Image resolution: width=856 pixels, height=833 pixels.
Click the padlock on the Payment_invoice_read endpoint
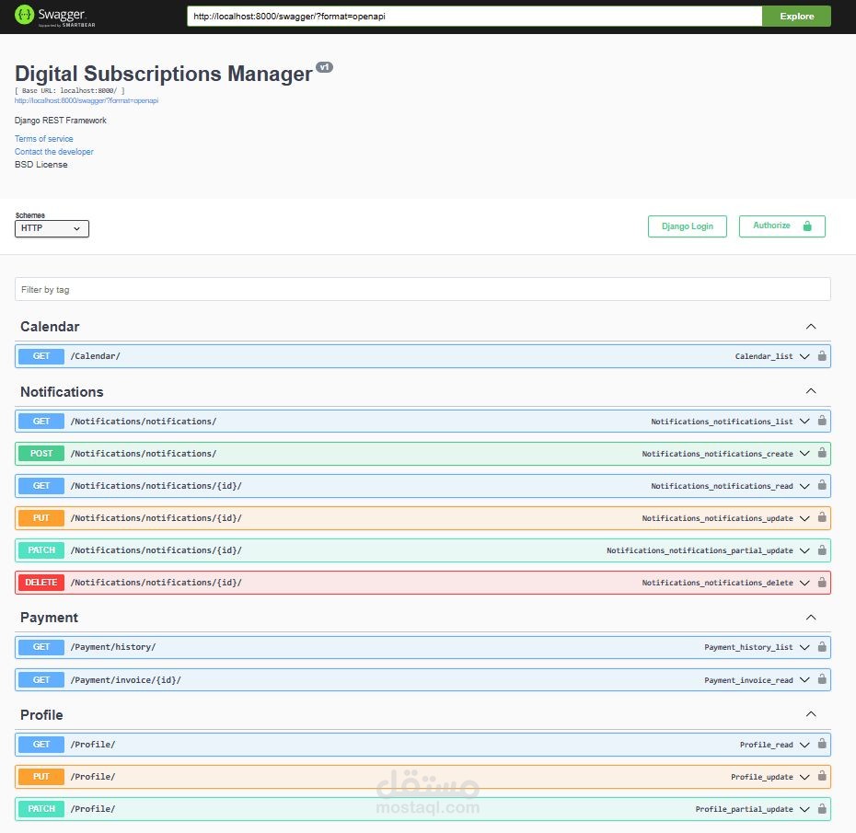point(822,679)
